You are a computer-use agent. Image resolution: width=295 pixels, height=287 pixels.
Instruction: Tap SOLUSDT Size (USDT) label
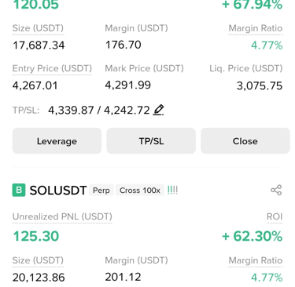38,260
